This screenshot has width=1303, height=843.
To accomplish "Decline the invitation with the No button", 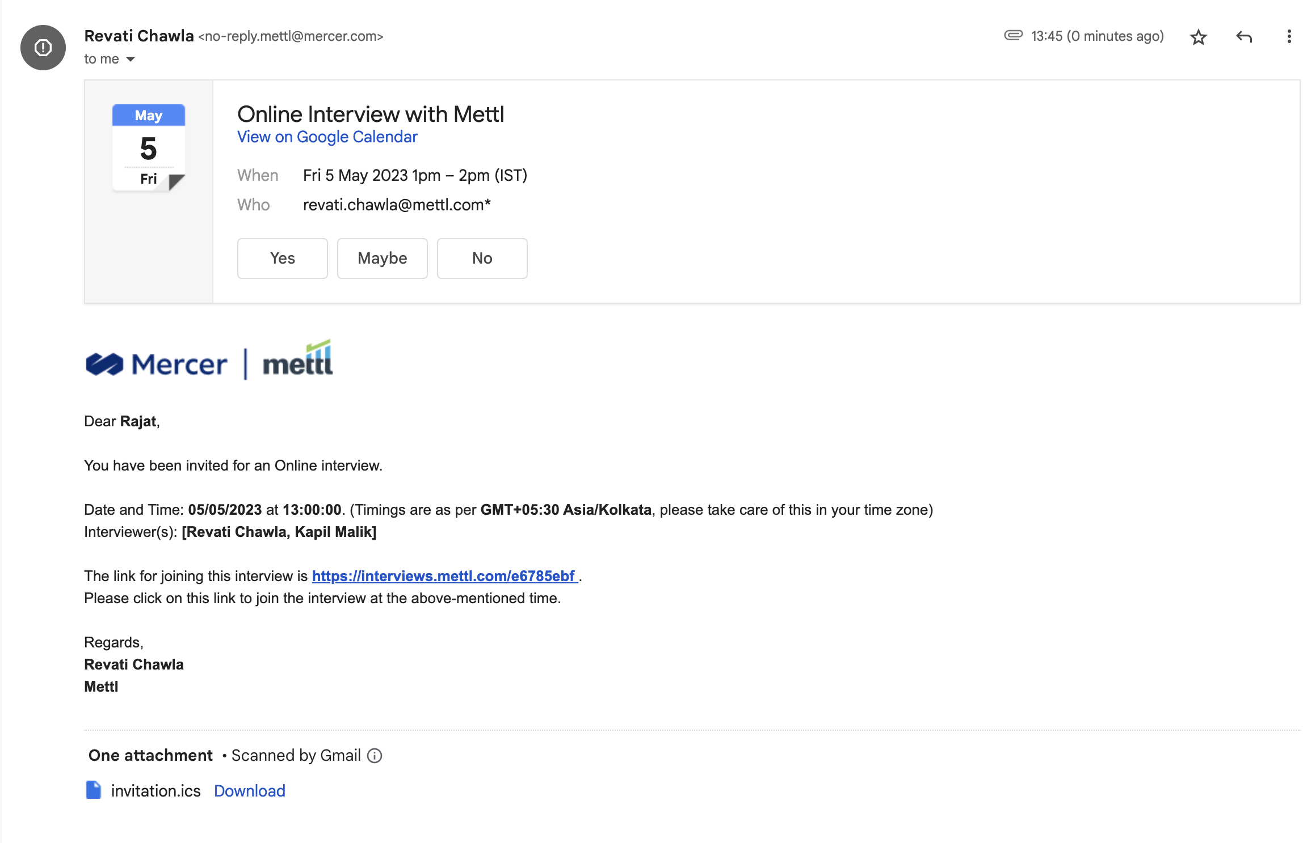I will 482,259.
